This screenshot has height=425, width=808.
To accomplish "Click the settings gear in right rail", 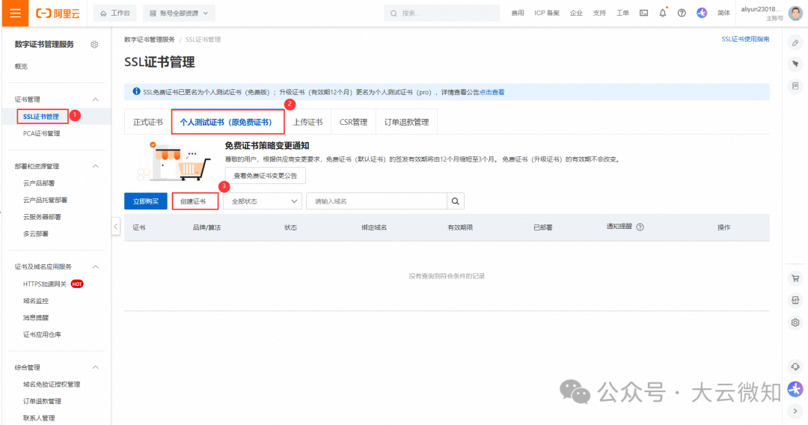I will pos(795,322).
